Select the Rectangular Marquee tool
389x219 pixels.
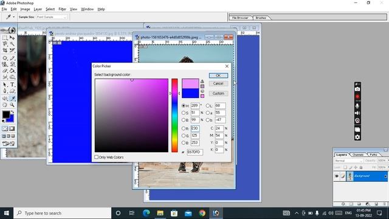pos(5,38)
